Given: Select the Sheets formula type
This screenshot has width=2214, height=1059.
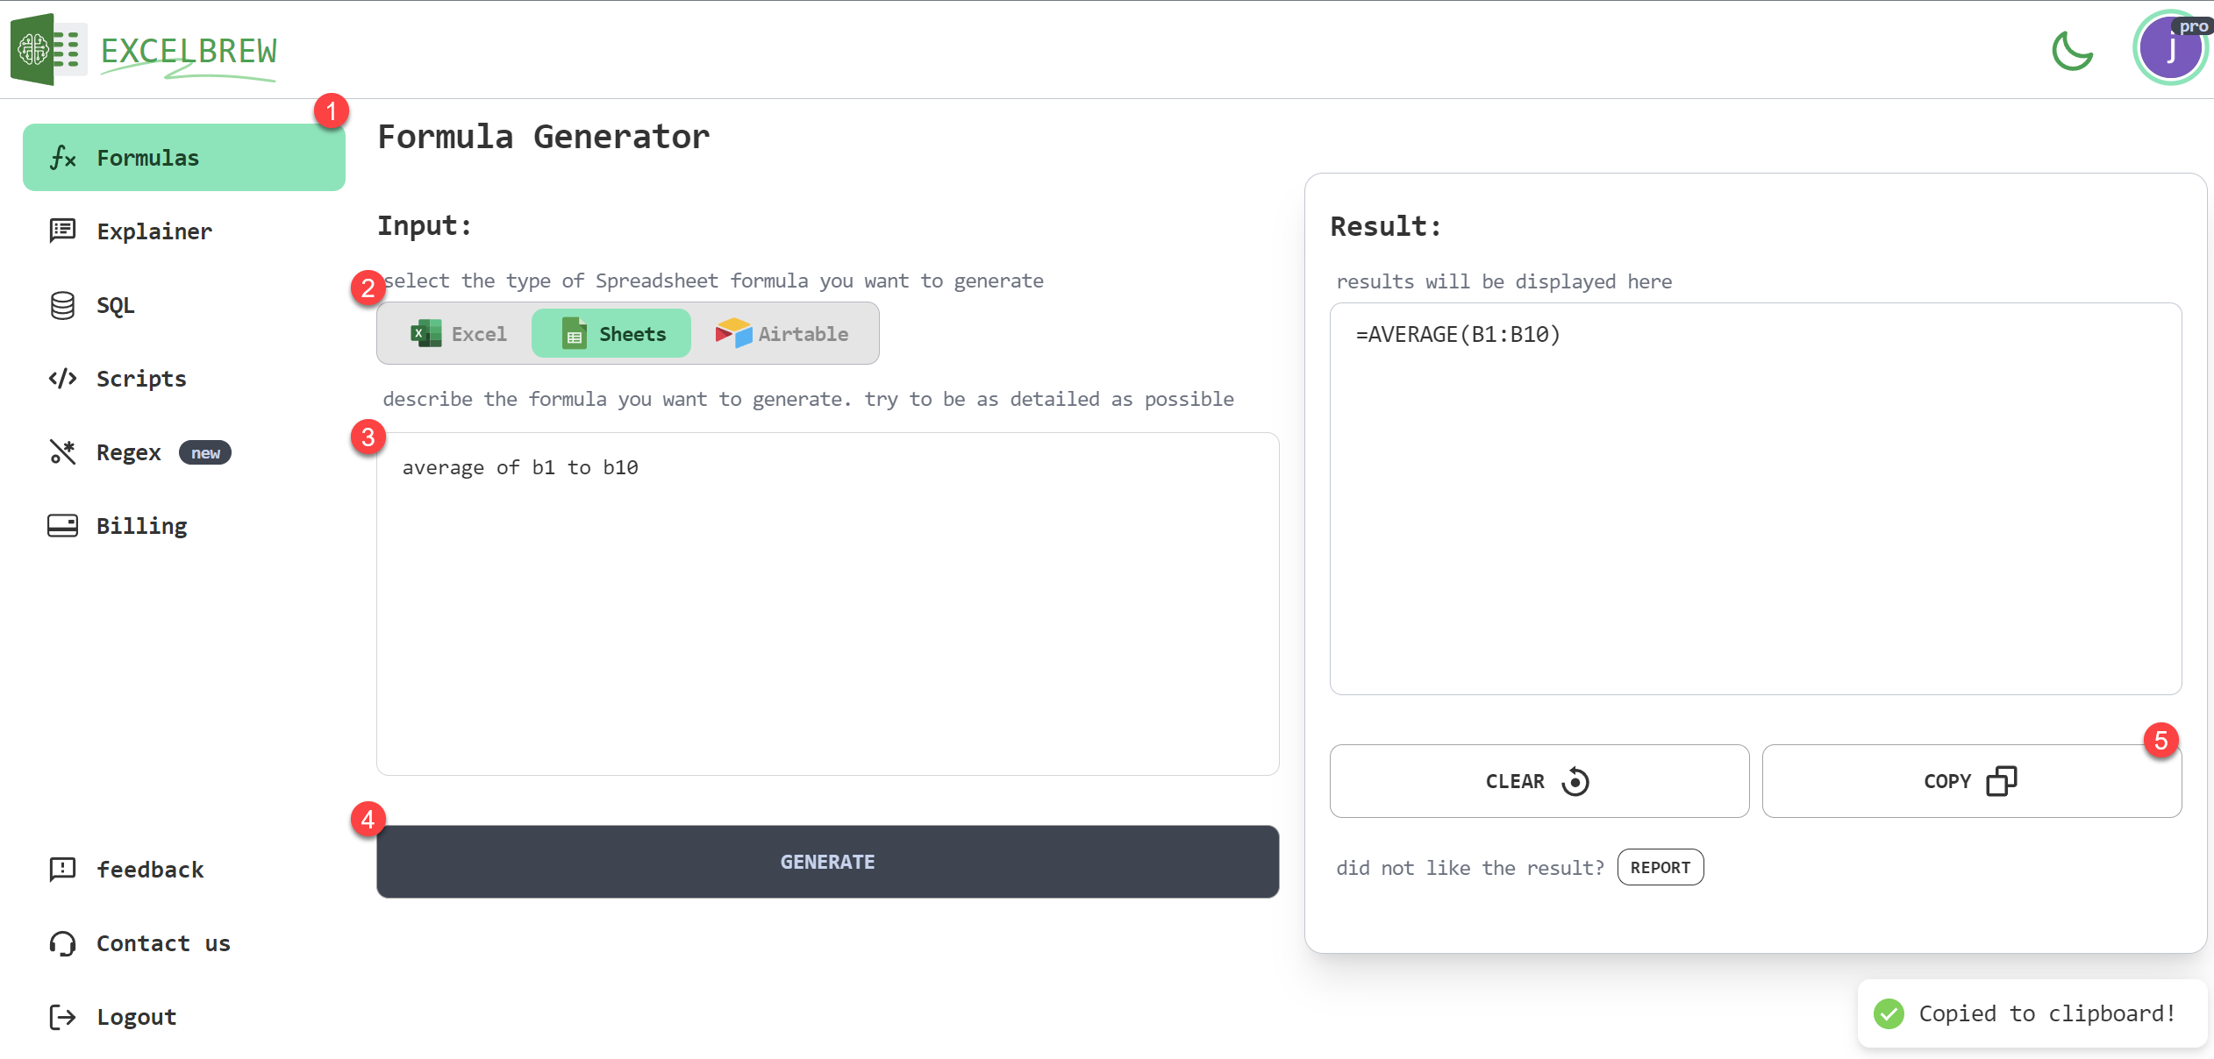Looking at the screenshot, I should 612,334.
